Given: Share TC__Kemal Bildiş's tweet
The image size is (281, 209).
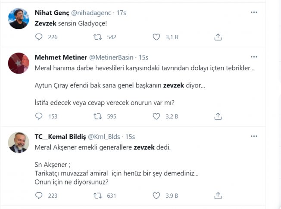Looking at the screenshot, I should pyautogui.click(x=218, y=196).
